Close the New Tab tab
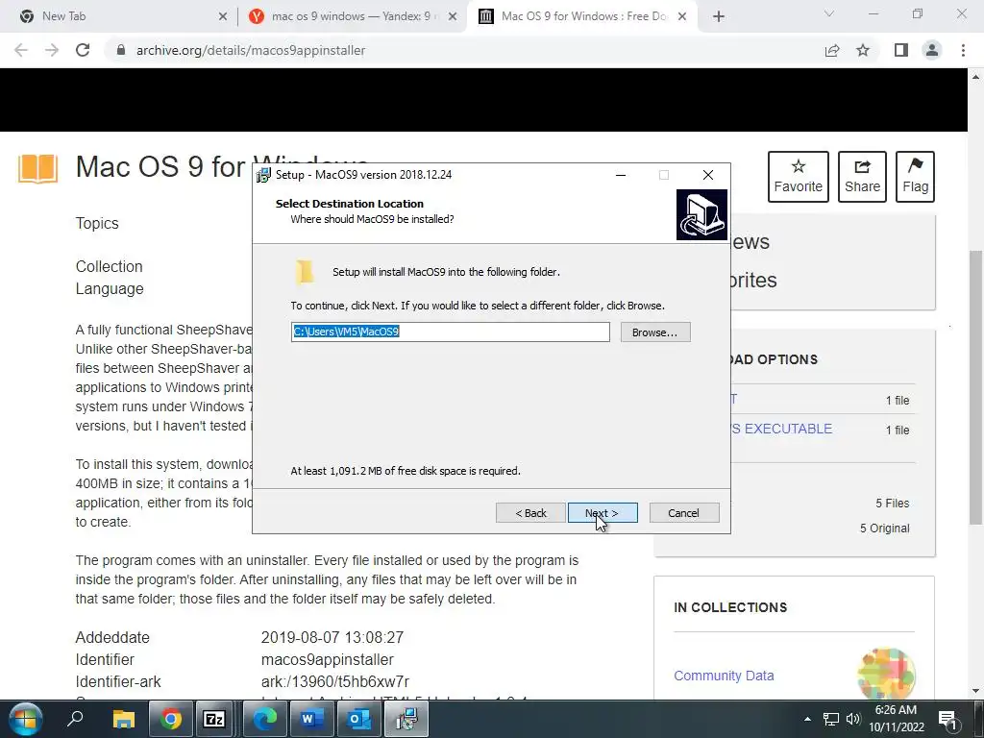The height and width of the screenshot is (738, 984). tap(223, 16)
